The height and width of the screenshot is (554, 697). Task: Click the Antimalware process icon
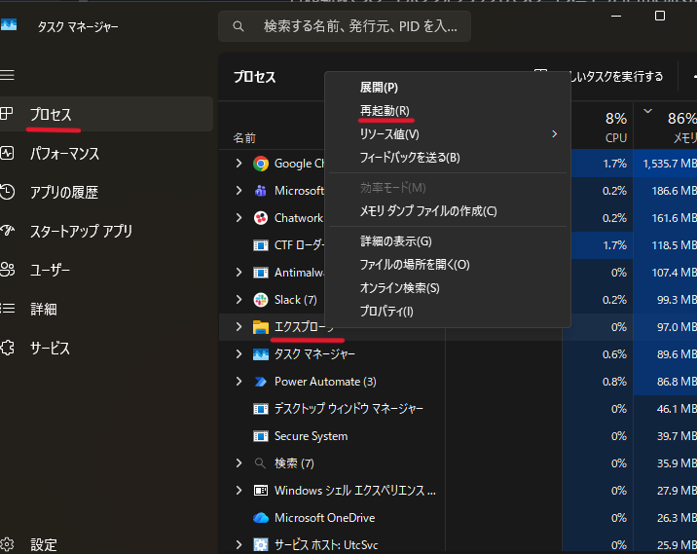coord(261,273)
